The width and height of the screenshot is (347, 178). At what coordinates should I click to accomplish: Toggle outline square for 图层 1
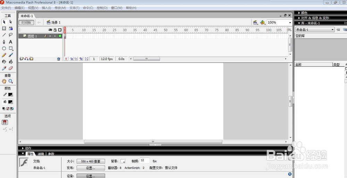(x=60, y=36)
